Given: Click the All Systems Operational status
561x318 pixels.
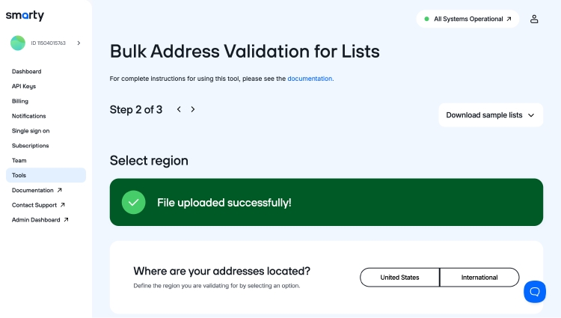Looking at the screenshot, I should pos(467,19).
